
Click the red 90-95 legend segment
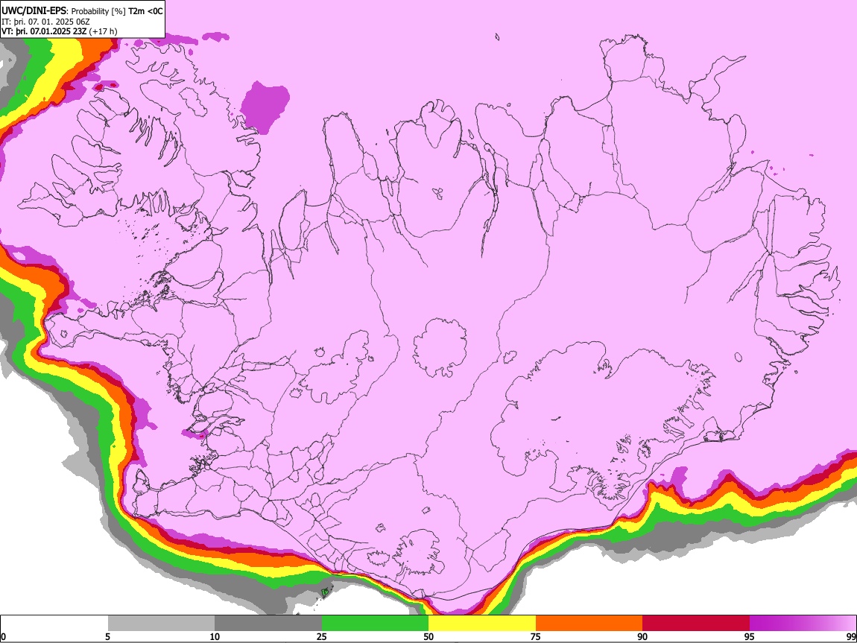click(x=696, y=624)
